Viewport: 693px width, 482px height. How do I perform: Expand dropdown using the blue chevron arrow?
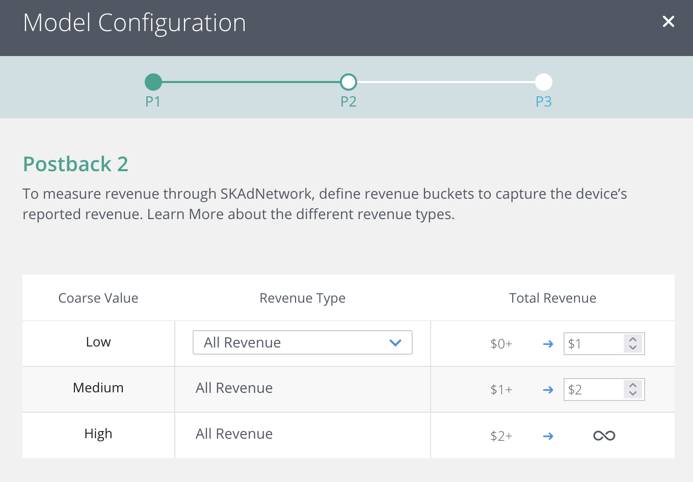tap(395, 343)
